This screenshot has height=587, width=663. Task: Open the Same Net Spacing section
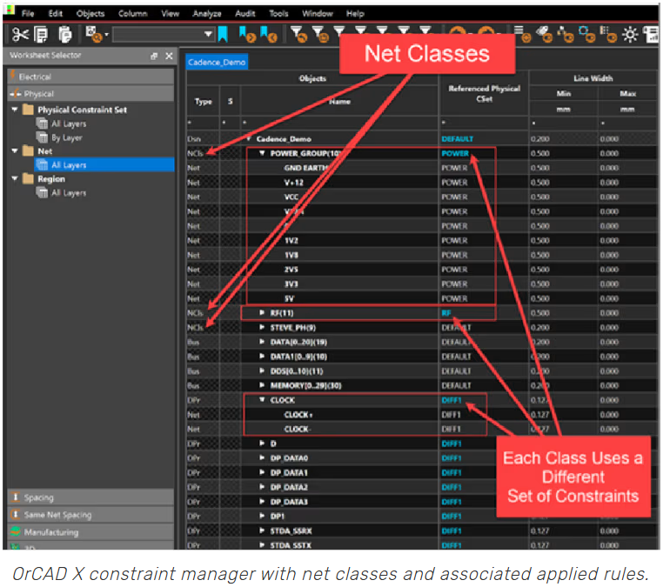click(x=90, y=515)
